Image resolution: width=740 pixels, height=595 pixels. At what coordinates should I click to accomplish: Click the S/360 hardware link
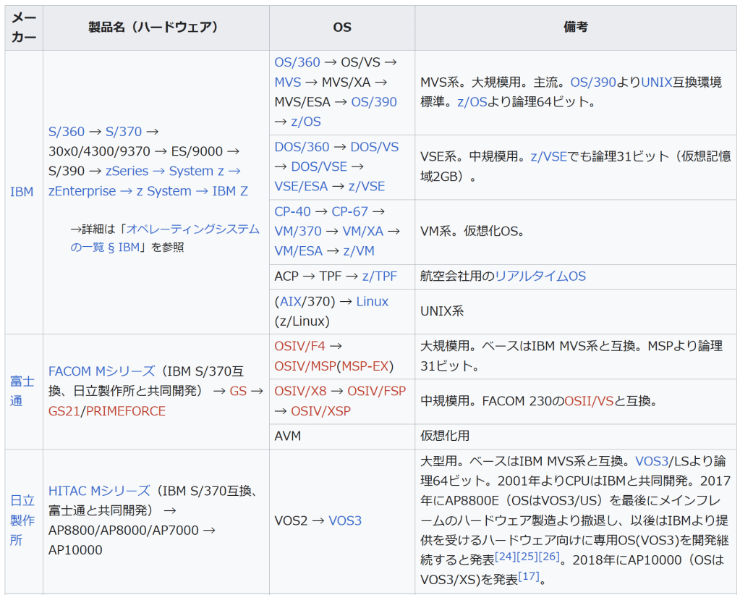coord(67,132)
